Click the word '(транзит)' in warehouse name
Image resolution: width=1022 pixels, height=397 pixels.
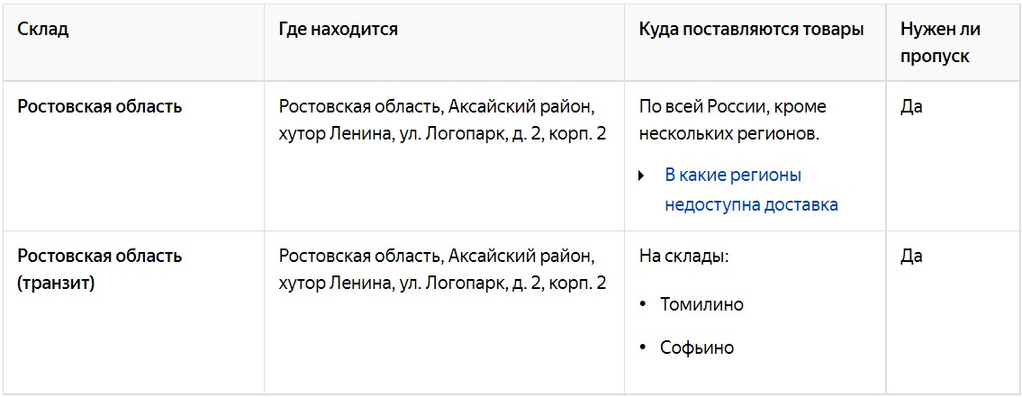point(56,284)
